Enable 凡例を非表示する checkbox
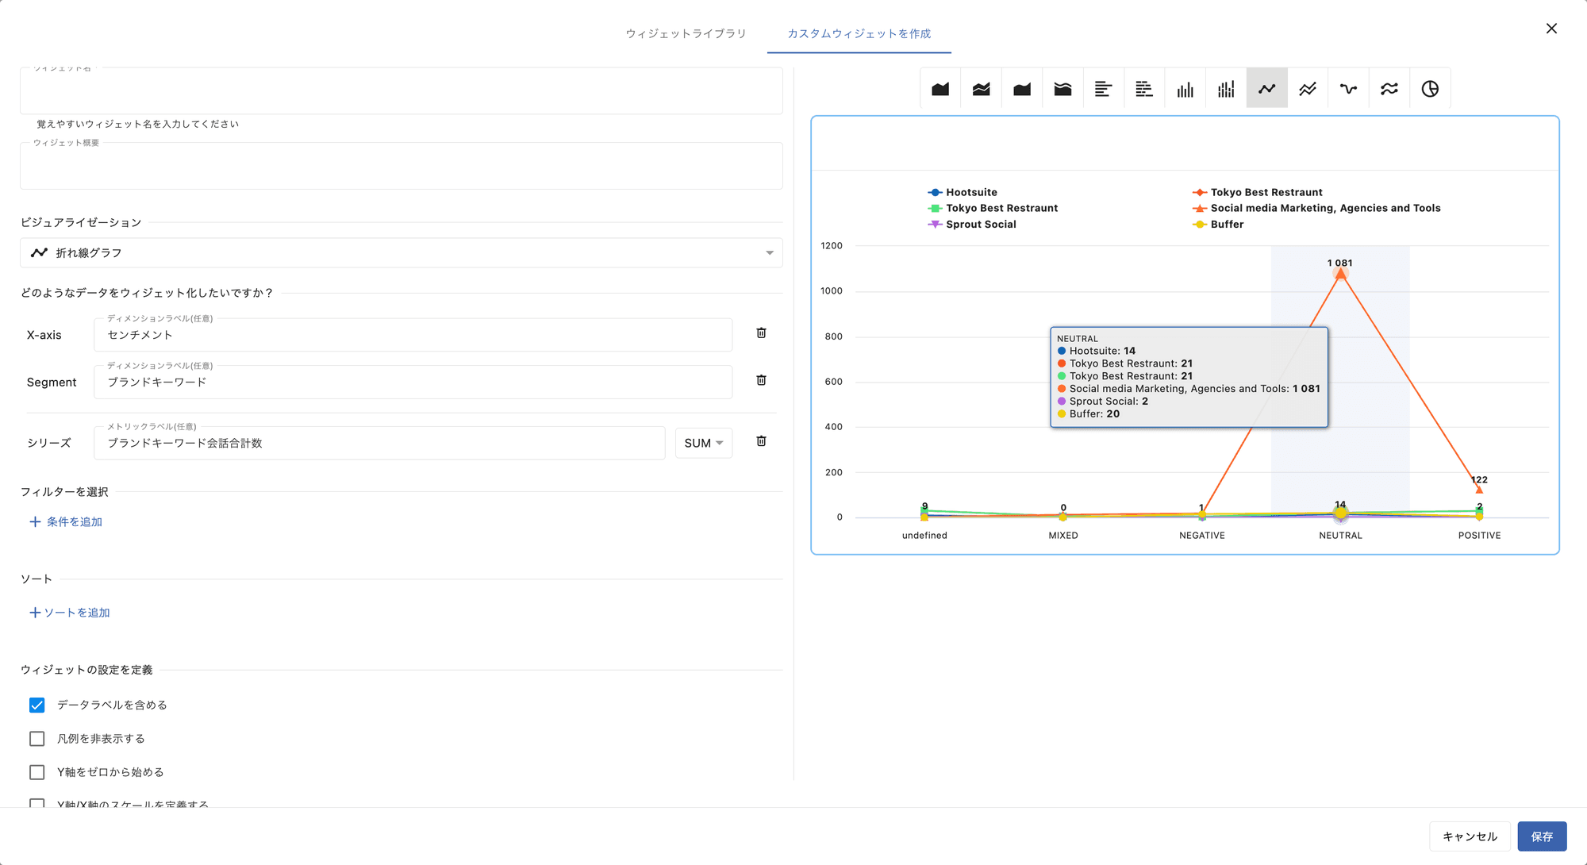The width and height of the screenshot is (1587, 865). (x=37, y=739)
